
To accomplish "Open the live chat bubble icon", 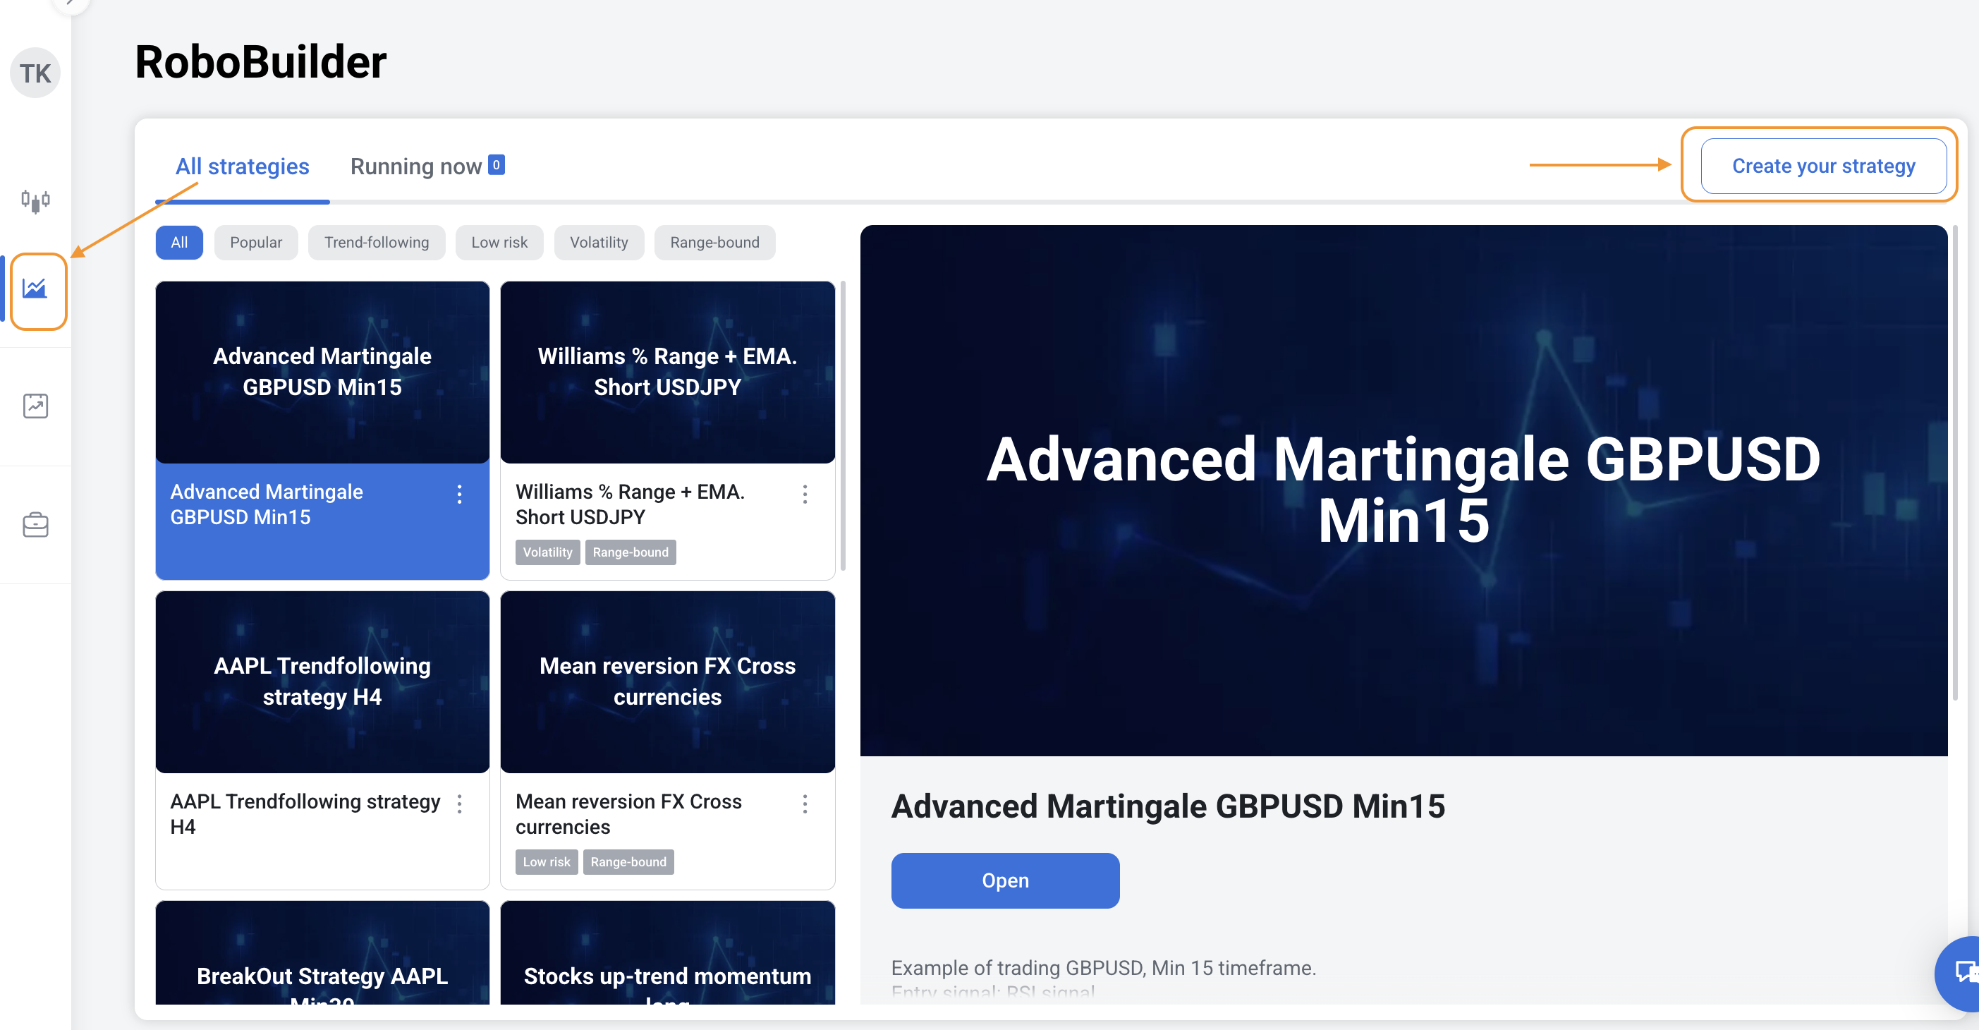I will pos(1963,971).
